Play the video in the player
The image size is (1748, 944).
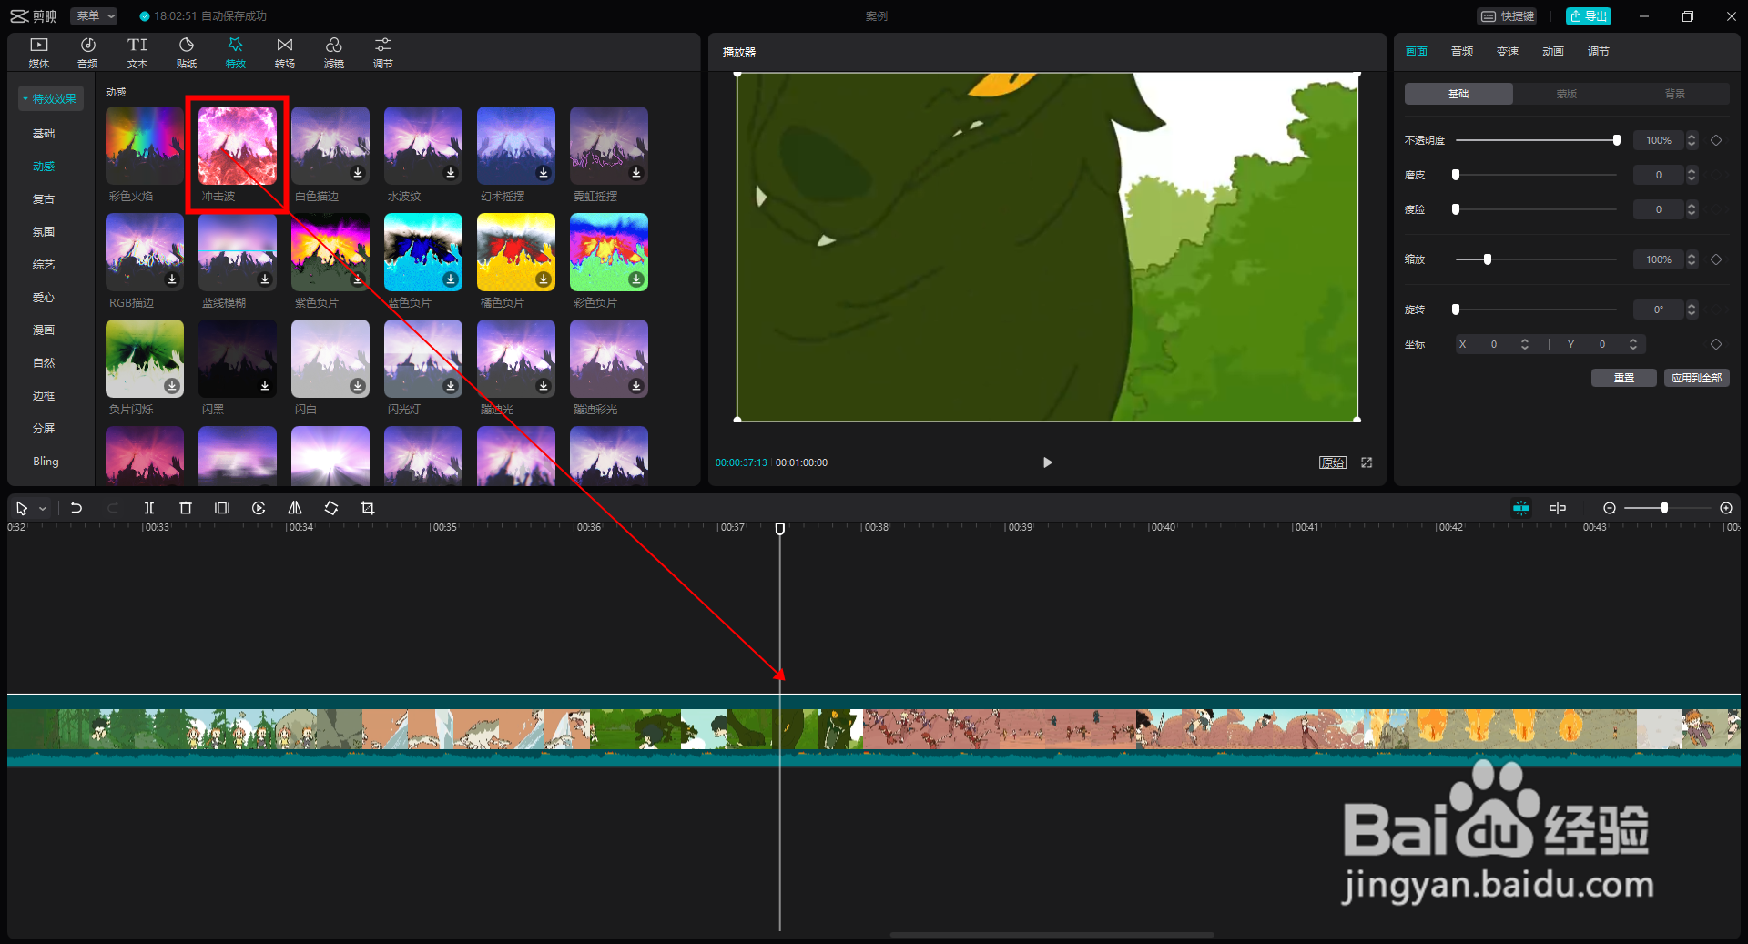pyautogui.click(x=1047, y=462)
